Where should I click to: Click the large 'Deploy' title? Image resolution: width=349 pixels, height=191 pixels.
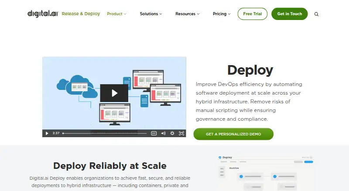point(250,70)
